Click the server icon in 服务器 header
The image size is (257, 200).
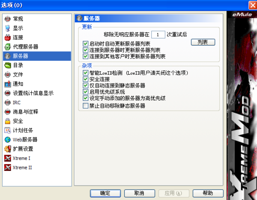pos(79,18)
